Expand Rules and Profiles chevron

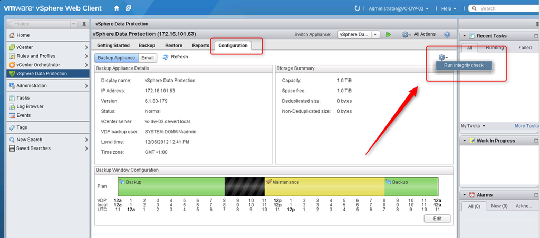tap(86, 56)
